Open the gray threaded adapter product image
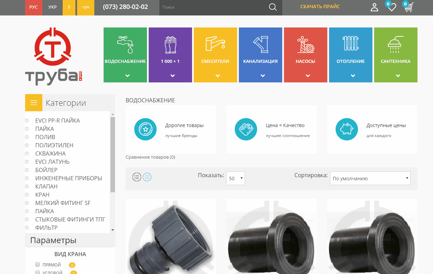 click(171, 237)
